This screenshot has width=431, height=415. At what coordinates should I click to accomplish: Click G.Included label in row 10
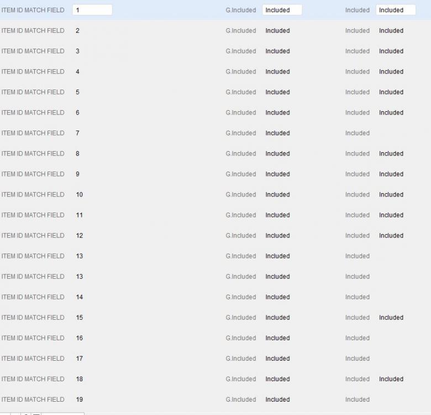point(241,195)
